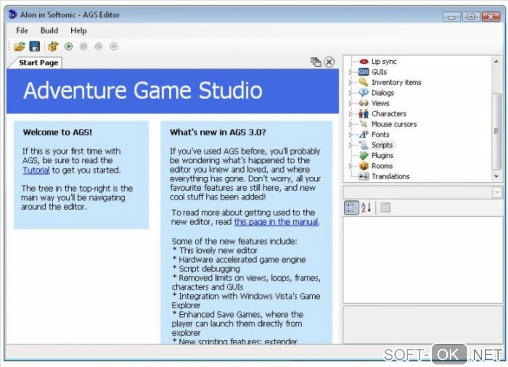Expand the Dialogs tree node

pos(351,93)
